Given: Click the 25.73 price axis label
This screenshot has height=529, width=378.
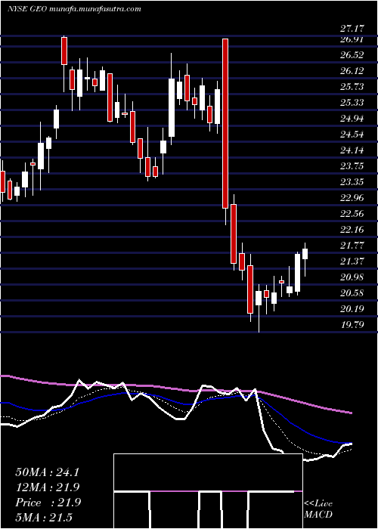Looking at the screenshot, I should pyautogui.click(x=352, y=87).
